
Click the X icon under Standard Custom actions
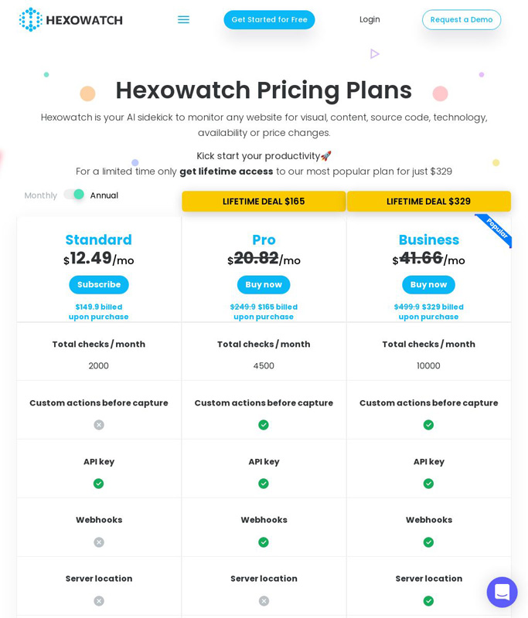[x=98, y=425]
